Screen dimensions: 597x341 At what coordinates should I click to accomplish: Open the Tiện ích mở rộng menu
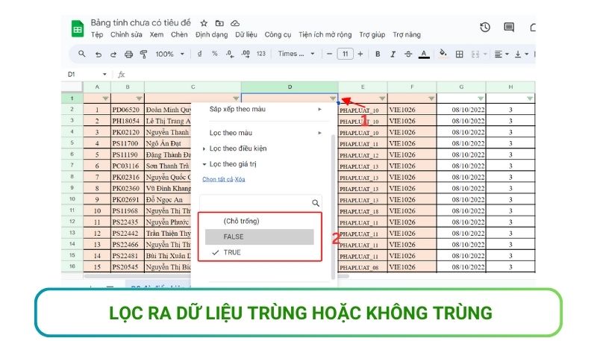click(x=325, y=34)
